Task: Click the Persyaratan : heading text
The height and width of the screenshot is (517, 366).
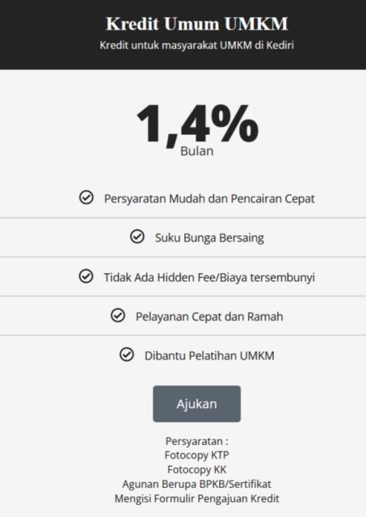Action: (x=197, y=441)
